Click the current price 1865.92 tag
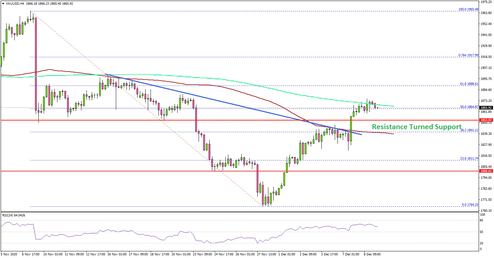The width and height of the screenshot is (494, 258). [486, 108]
